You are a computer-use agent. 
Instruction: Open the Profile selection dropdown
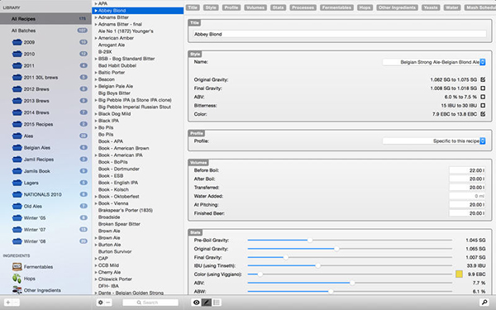[x=434, y=141]
